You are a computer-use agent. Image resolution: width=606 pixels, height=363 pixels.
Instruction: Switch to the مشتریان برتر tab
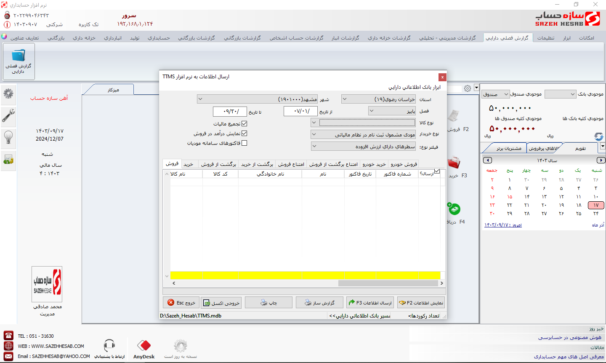pyautogui.click(x=509, y=148)
